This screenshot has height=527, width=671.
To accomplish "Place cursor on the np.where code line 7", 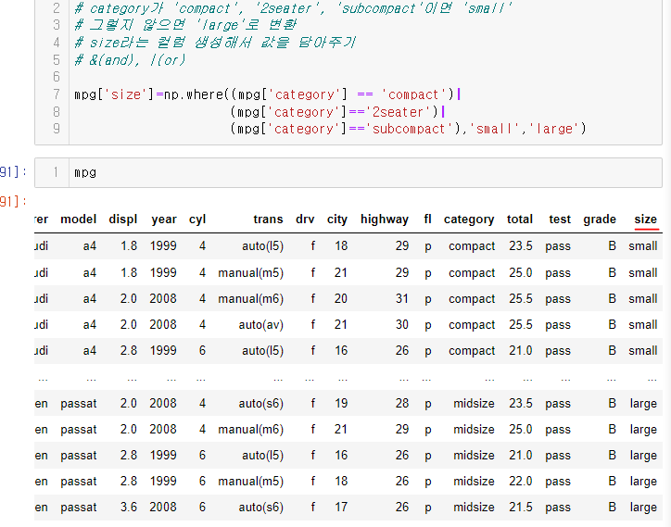I will tap(268, 94).
